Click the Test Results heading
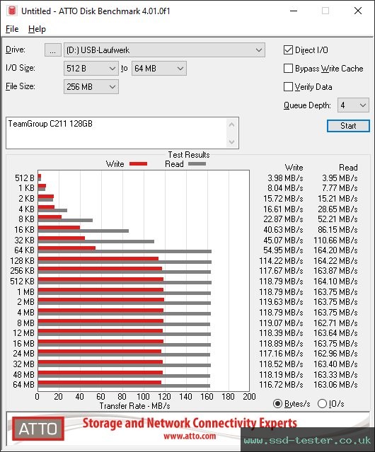375x452 pixels. 189,155
